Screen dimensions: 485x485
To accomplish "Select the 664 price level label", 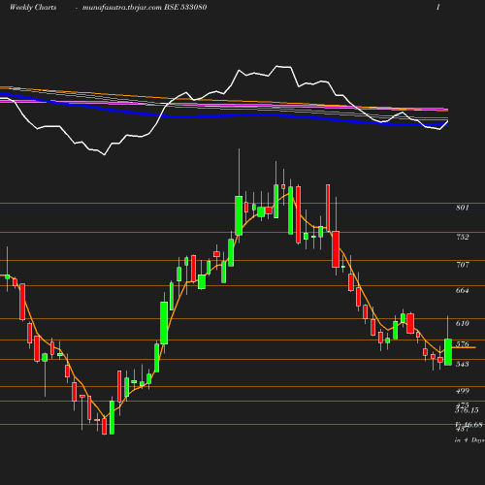I will 463,290.
